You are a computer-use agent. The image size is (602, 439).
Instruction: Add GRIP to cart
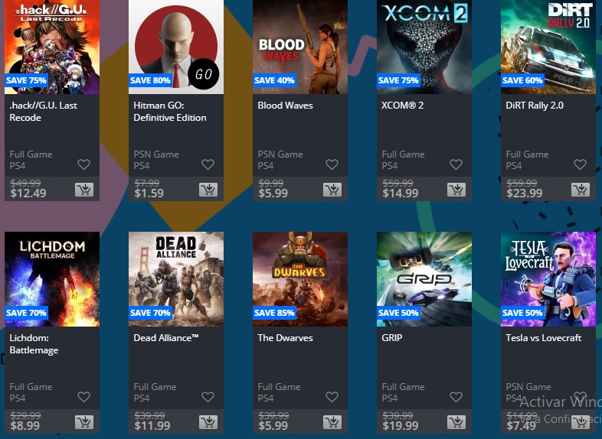[x=456, y=422]
